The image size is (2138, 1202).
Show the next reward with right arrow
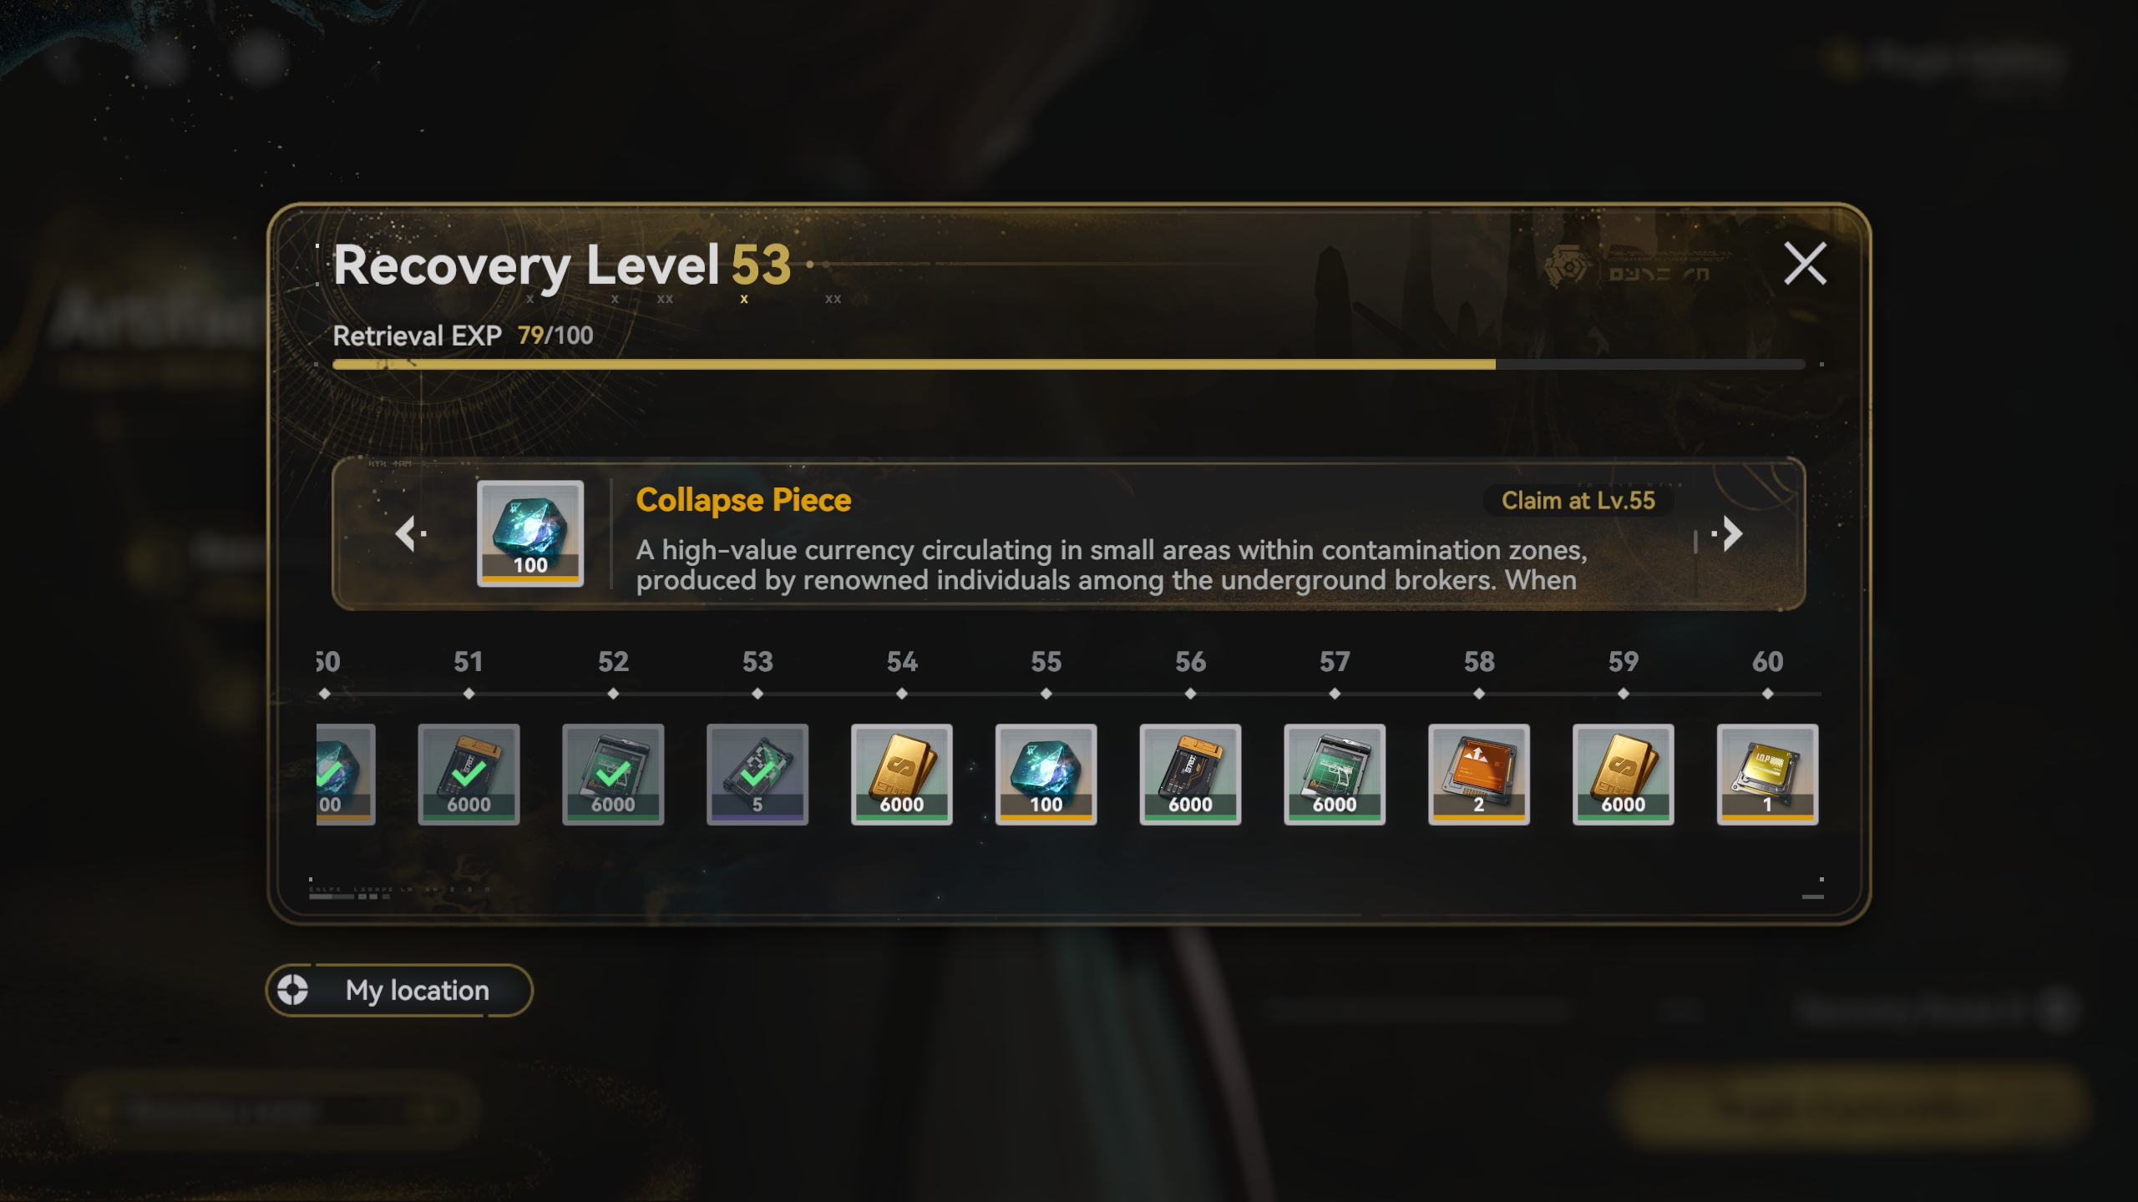point(1729,533)
